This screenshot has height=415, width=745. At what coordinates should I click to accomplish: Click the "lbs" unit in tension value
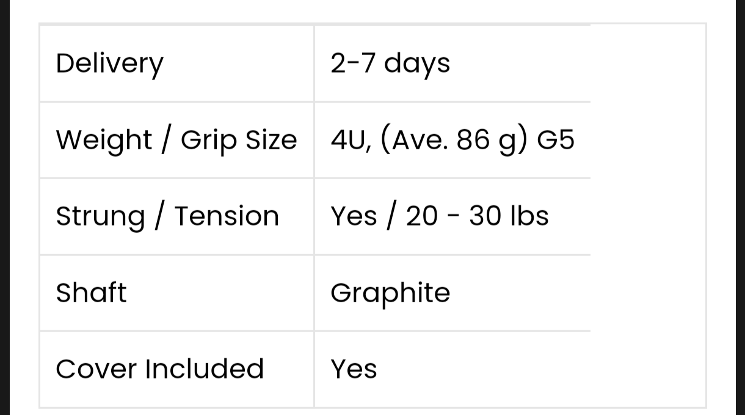529,216
